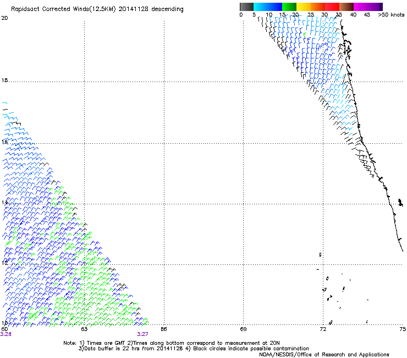The height and width of the screenshot is (358, 407).
Task: Click the '45' label under the color bar
Action: point(367,15)
